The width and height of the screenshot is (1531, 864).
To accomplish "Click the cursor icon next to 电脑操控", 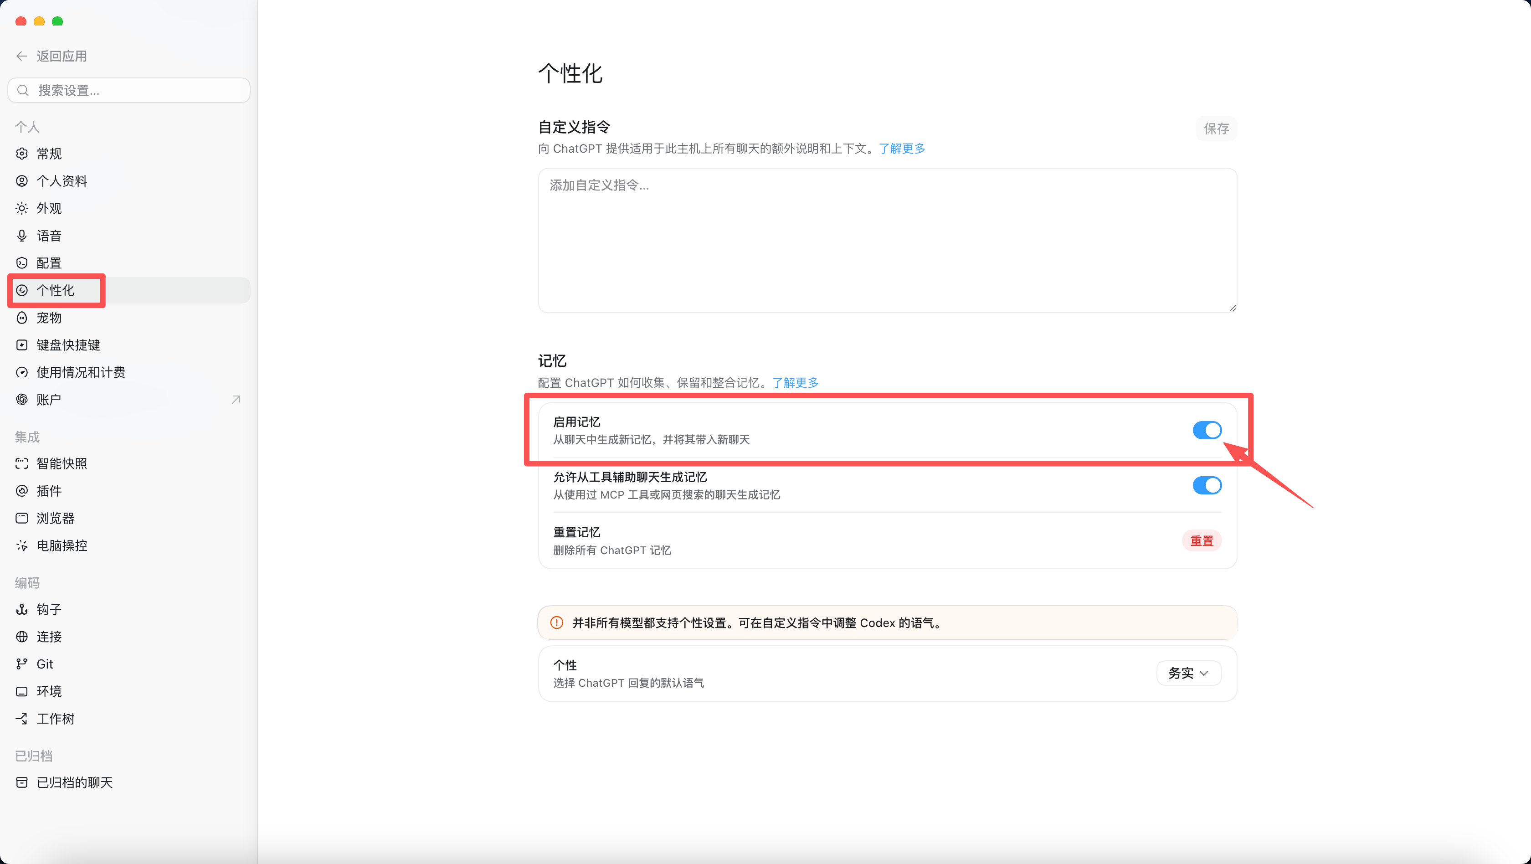I will [x=22, y=545].
